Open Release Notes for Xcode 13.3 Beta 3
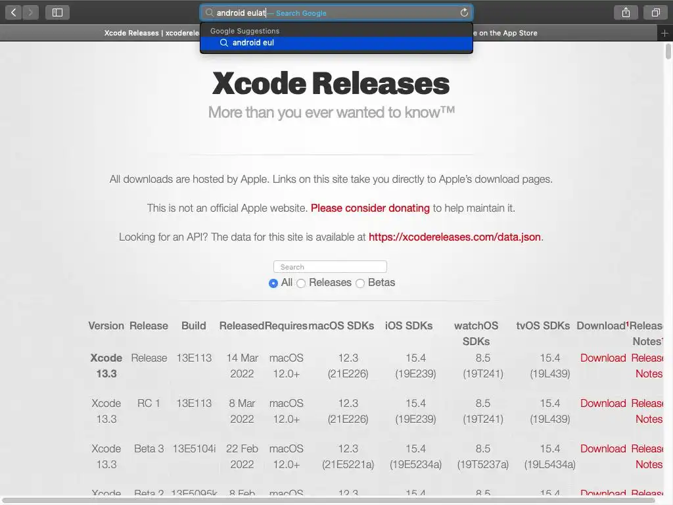The width and height of the screenshot is (673, 505). (647, 456)
